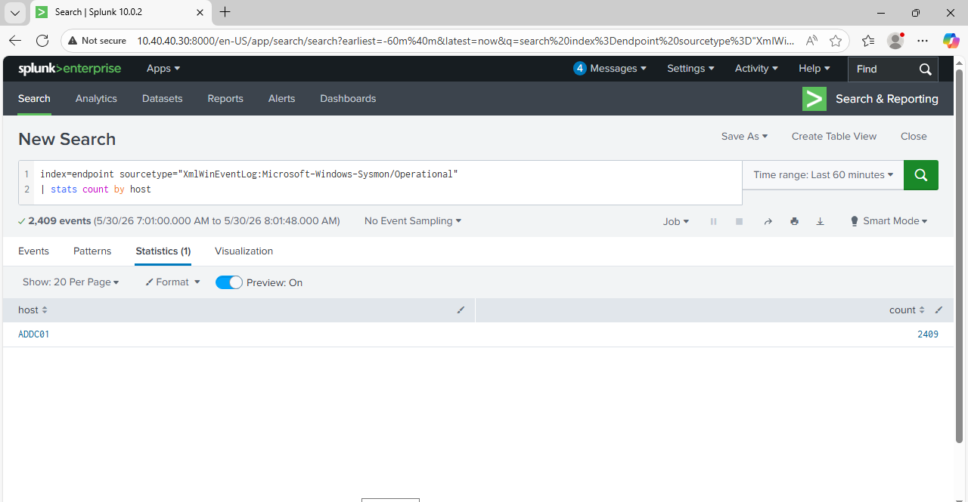The width and height of the screenshot is (968, 502).
Task: Select the Statistics (1) tab
Action: pyautogui.click(x=163, y=251)
